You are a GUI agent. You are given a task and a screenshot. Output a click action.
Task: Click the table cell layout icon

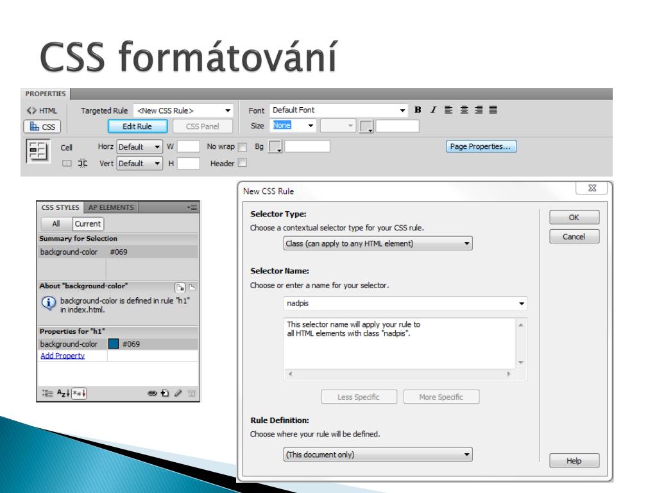[x=38, y=150]
